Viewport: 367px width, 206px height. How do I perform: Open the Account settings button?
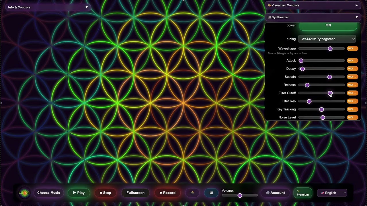tap(275, 193)
